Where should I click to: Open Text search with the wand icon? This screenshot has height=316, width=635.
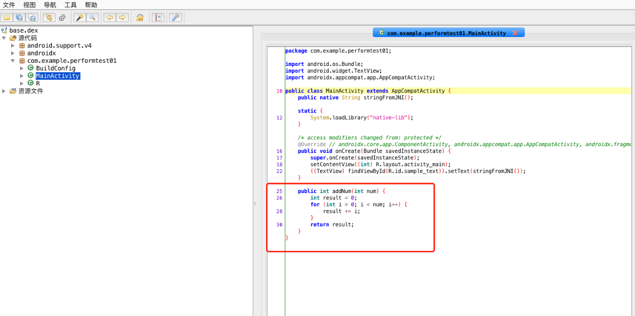(x=79, y=17)
